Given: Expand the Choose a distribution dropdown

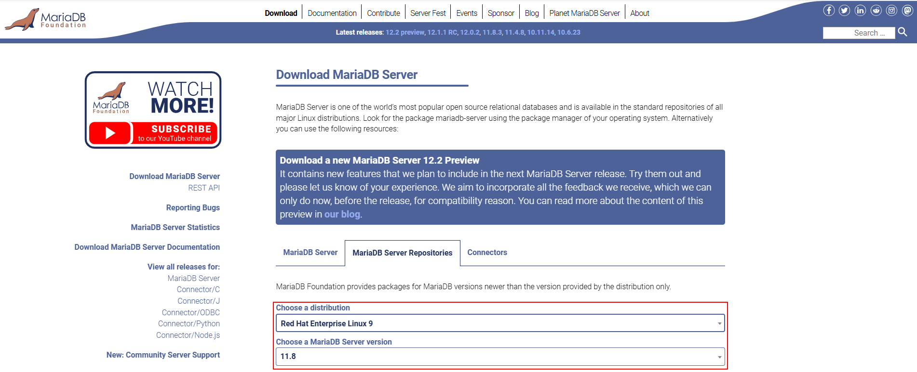Looking at the screenshot, I should 500,323.
